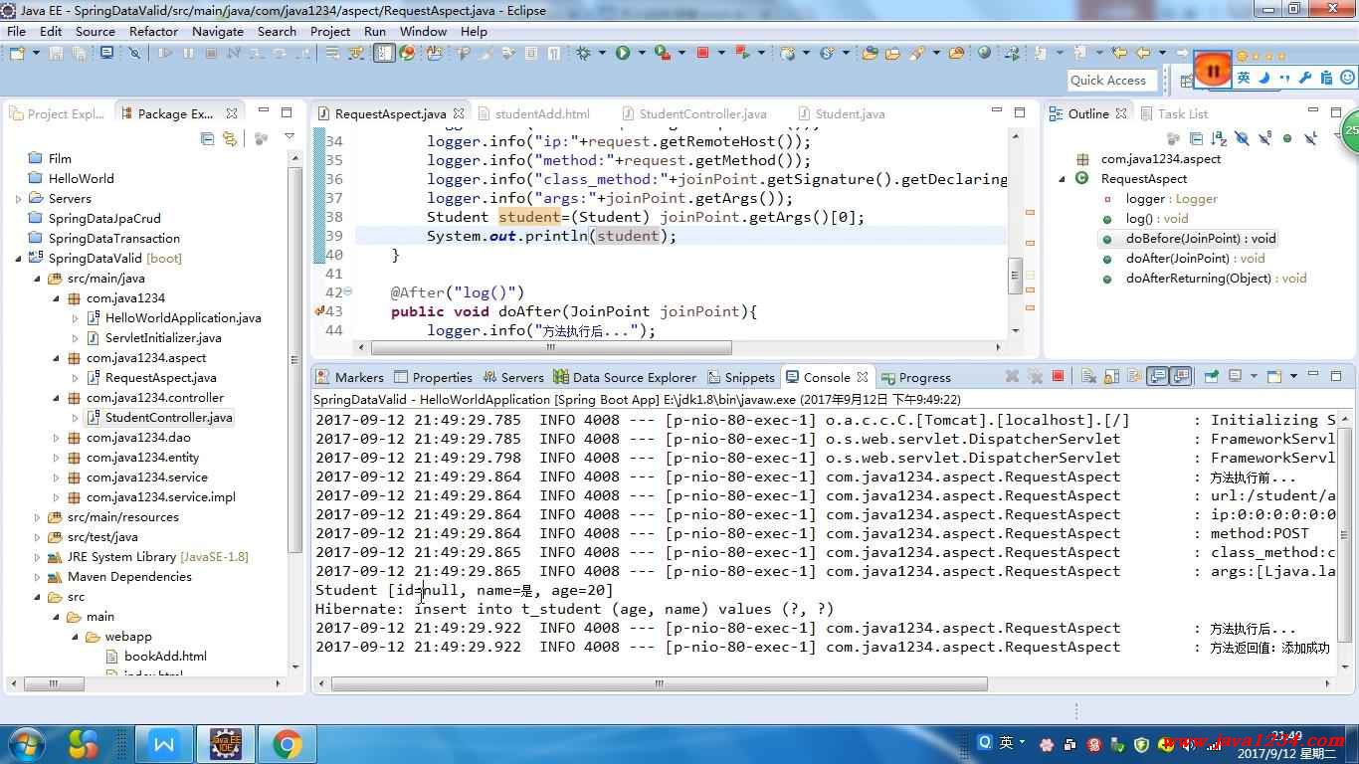Click Collapse All in Package Explorer
This screenshot has height=764, width=1359.
(207, 138)
